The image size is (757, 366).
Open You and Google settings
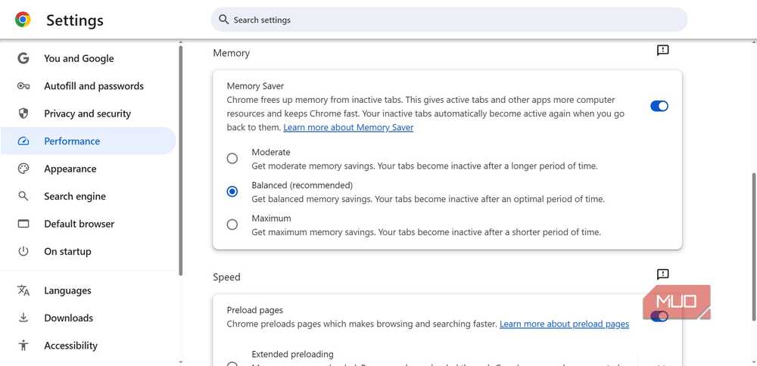pyautogui.click(x=89, y=58)
